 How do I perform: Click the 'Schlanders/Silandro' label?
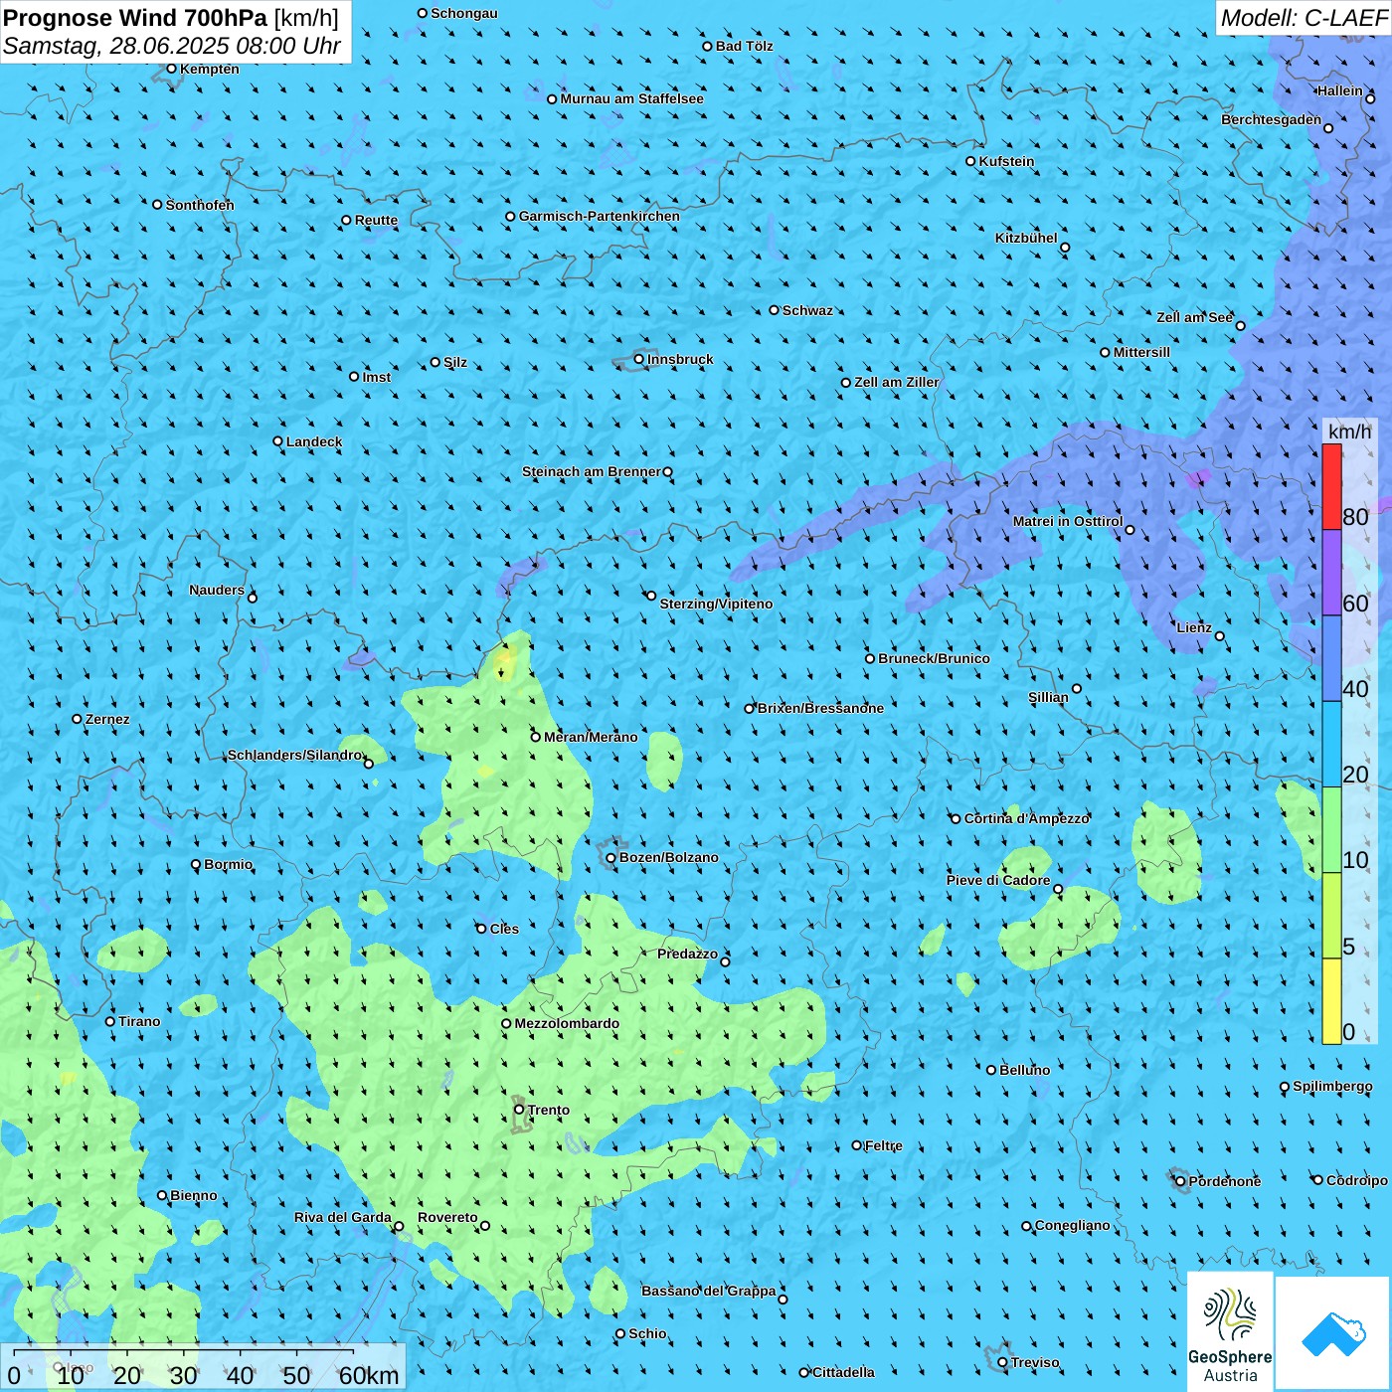tap(294, 755)
